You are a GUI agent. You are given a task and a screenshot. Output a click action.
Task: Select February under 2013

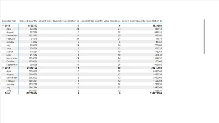tap(11, 39)
